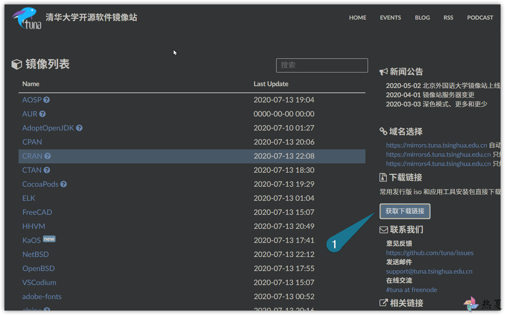505x315 pixels.
Task: Click the Last Update column header
Action: [271, 84]
